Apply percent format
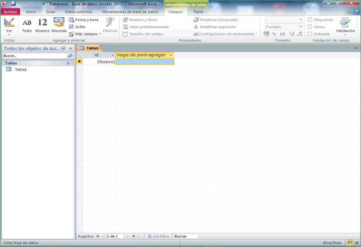Screen dimensions: 361x247 [274, 34]
